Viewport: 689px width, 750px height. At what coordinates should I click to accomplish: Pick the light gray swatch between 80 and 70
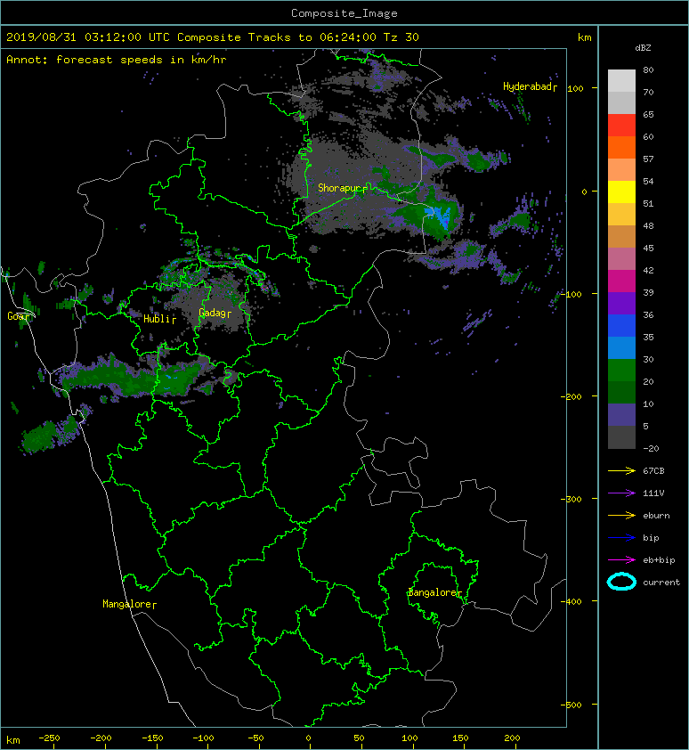pos(621,81)
